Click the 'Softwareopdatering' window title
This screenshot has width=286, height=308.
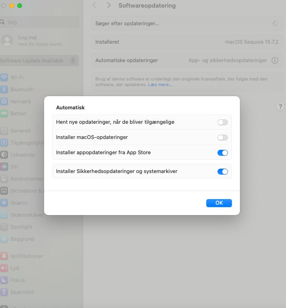pos(147,6)
